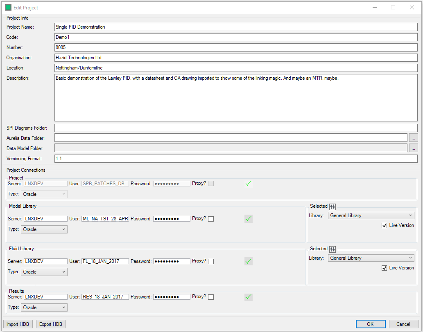Expand the Fluid Library selection dropdown
Viewport: 423px width, 332px height.
coord(371,258)
